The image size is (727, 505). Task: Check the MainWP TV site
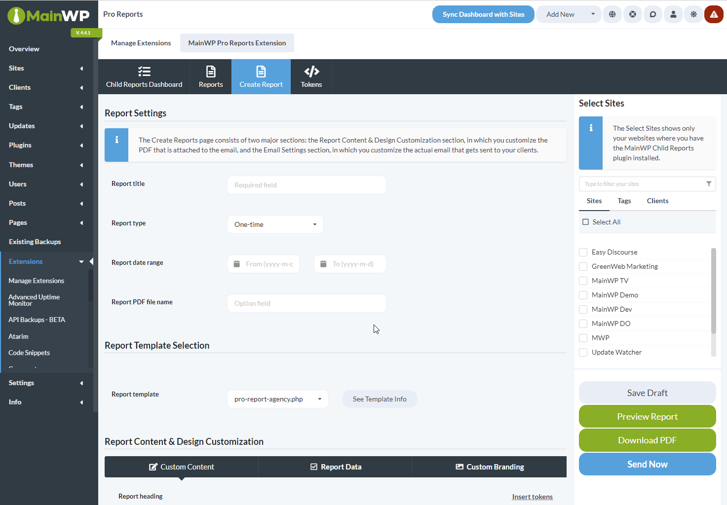[583, 281]
